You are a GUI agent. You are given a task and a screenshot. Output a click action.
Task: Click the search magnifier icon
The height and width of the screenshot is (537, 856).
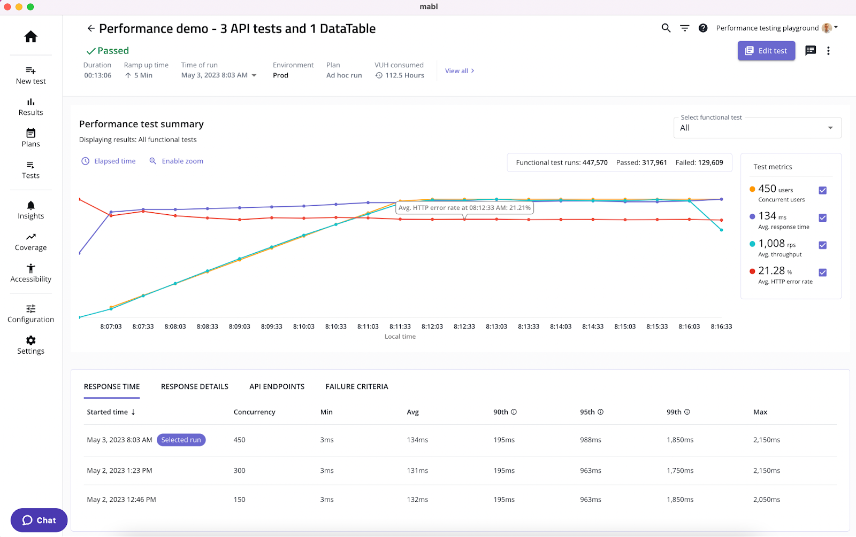click(666, 28)
